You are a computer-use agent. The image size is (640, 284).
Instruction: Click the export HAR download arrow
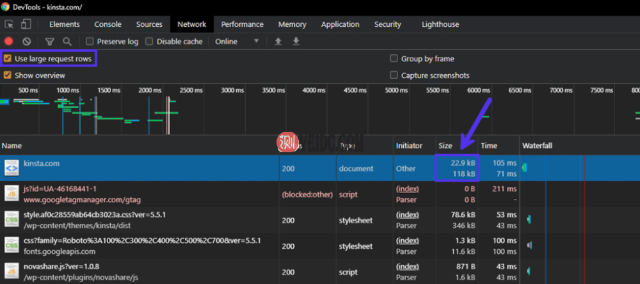coord(296,42)
